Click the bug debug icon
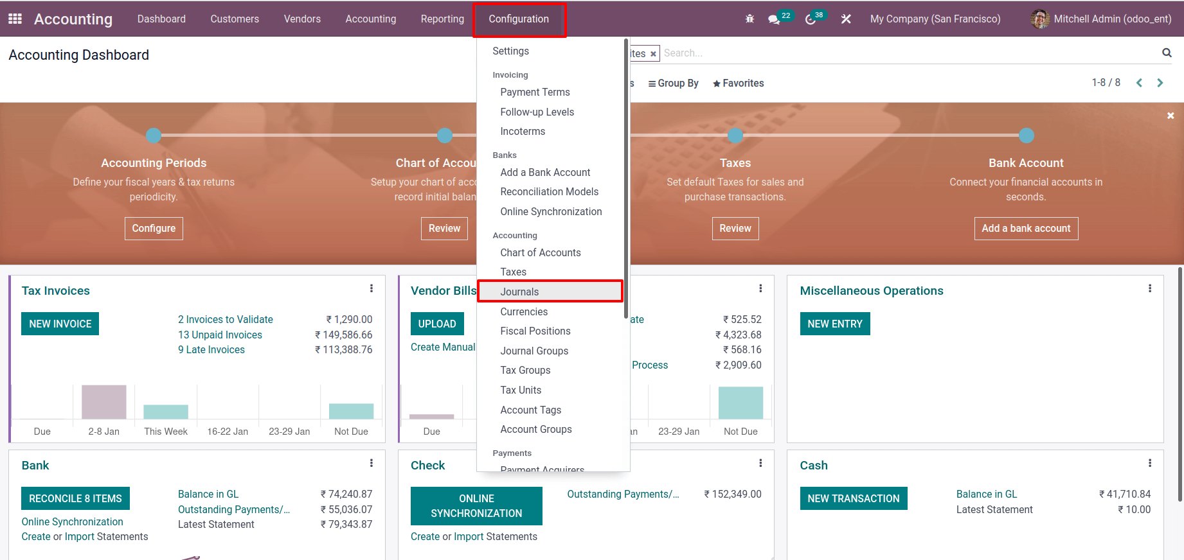This screenshot has width=1184, height=560. click(x=749, y=19)
